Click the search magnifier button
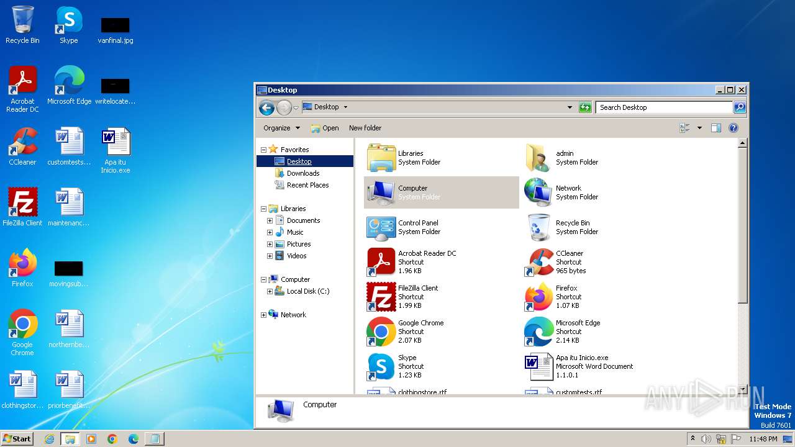The width and height of the screenshot is (795, 447). (x=740, y=107)
